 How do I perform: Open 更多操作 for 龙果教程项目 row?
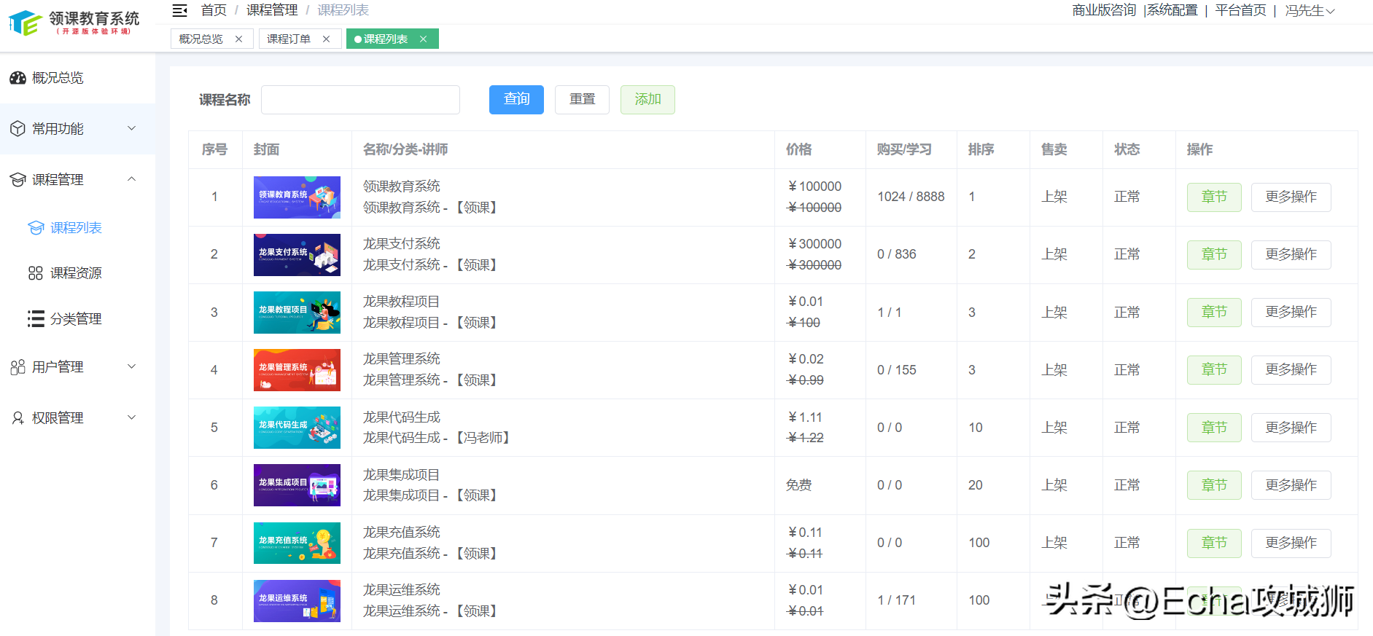click(x=1291, y=313)
